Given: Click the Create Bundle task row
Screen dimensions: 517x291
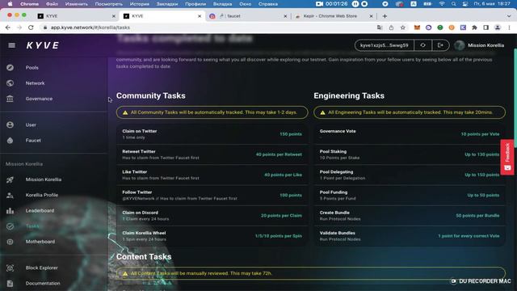Looking at the screenshot, I should point(410,216).
